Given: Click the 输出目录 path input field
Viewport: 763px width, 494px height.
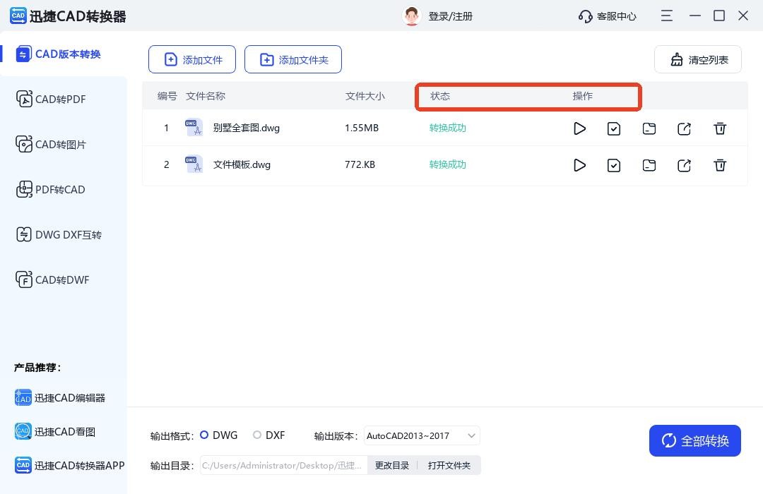Looking at the screenshot, I should coord(283,465).
